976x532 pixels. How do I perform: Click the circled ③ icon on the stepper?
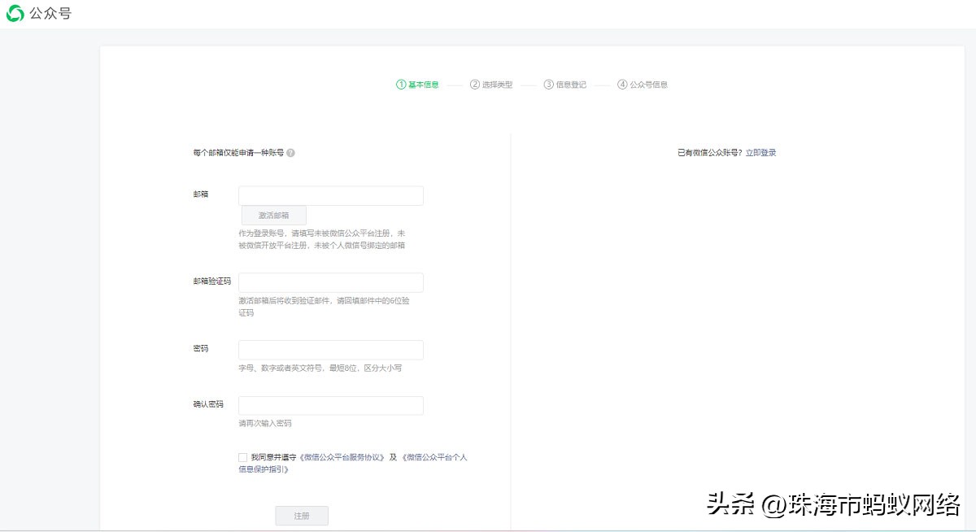[550, 84]
